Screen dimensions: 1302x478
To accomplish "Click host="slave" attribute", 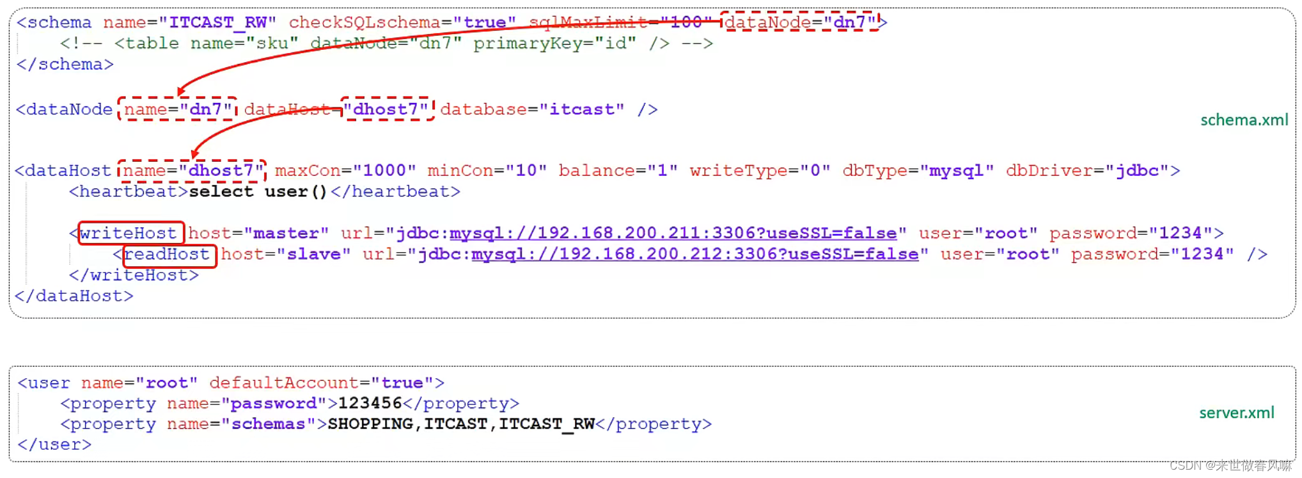I will click(x=286, y=255).
